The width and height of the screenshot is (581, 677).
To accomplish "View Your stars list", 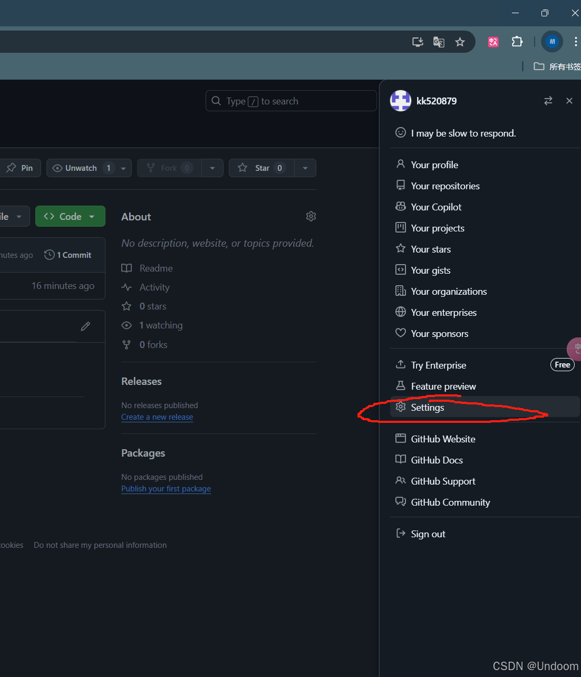I will coord(485,249).
